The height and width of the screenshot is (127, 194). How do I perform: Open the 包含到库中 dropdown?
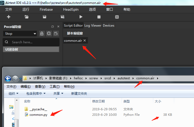coord(36,94)
